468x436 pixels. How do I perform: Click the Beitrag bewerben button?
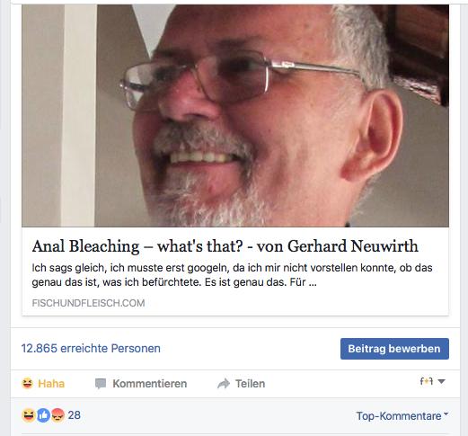coord(394,349)
